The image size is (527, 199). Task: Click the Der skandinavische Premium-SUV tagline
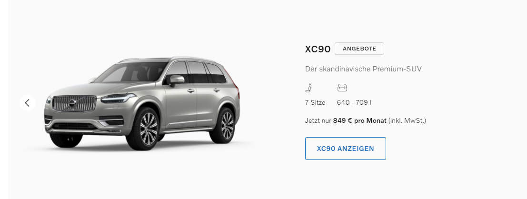click(363, 69)
